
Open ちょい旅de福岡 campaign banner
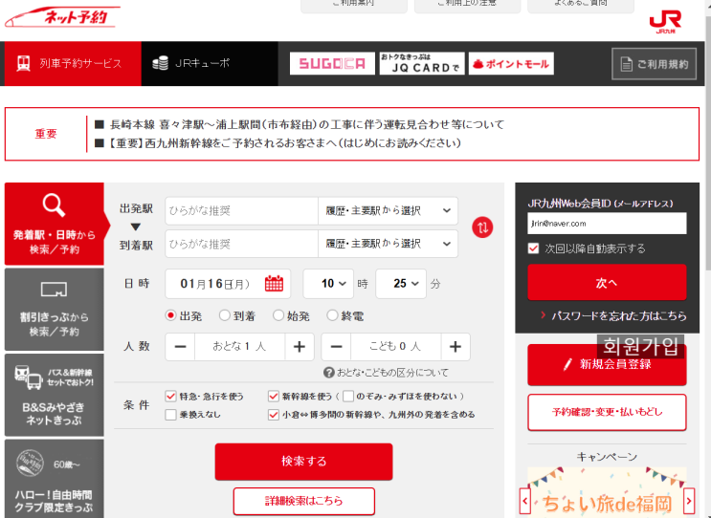pos(607,492)
